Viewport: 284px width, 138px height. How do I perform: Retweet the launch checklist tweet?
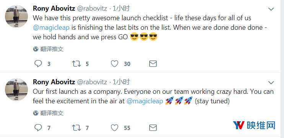tap(76, 64)
